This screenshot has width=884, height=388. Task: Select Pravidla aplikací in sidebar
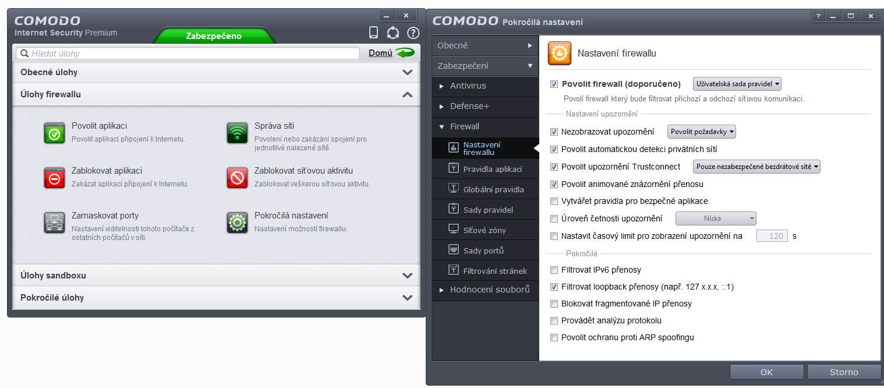(492, 169)
